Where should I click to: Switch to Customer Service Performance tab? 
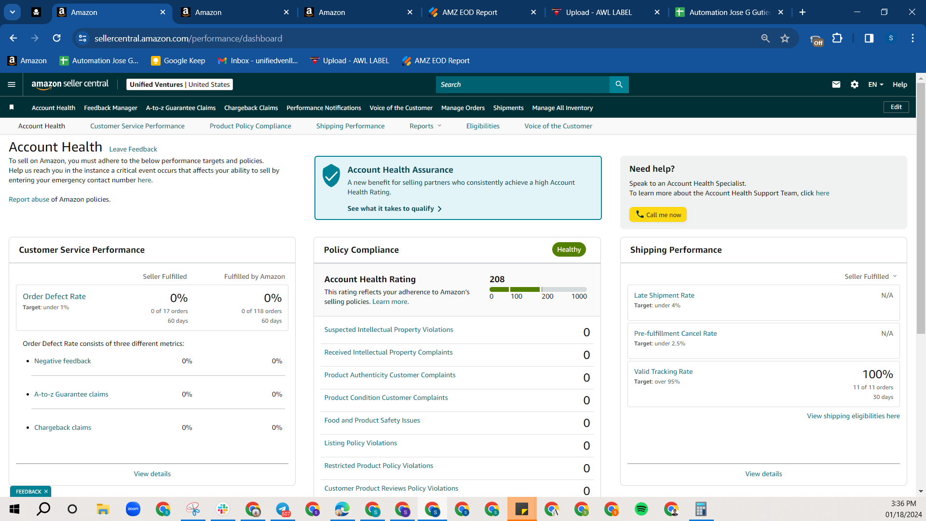click(137, 126)
